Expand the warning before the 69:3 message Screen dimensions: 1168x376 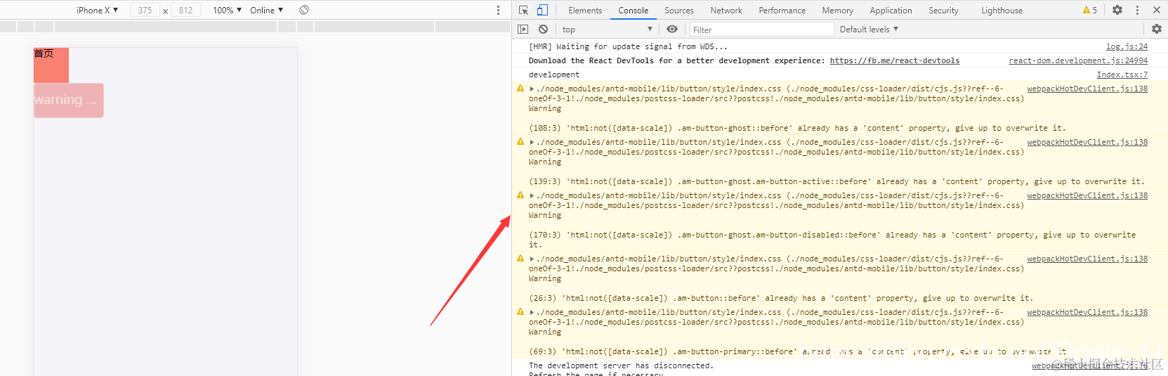click(x=532, y=313)
